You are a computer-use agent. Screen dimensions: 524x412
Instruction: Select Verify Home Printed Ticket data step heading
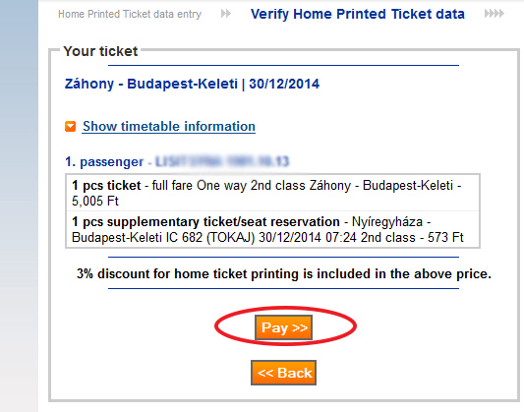pos(358,15)
